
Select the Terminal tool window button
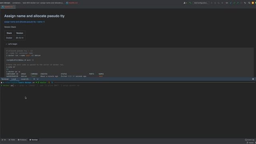tap(34, 140)
